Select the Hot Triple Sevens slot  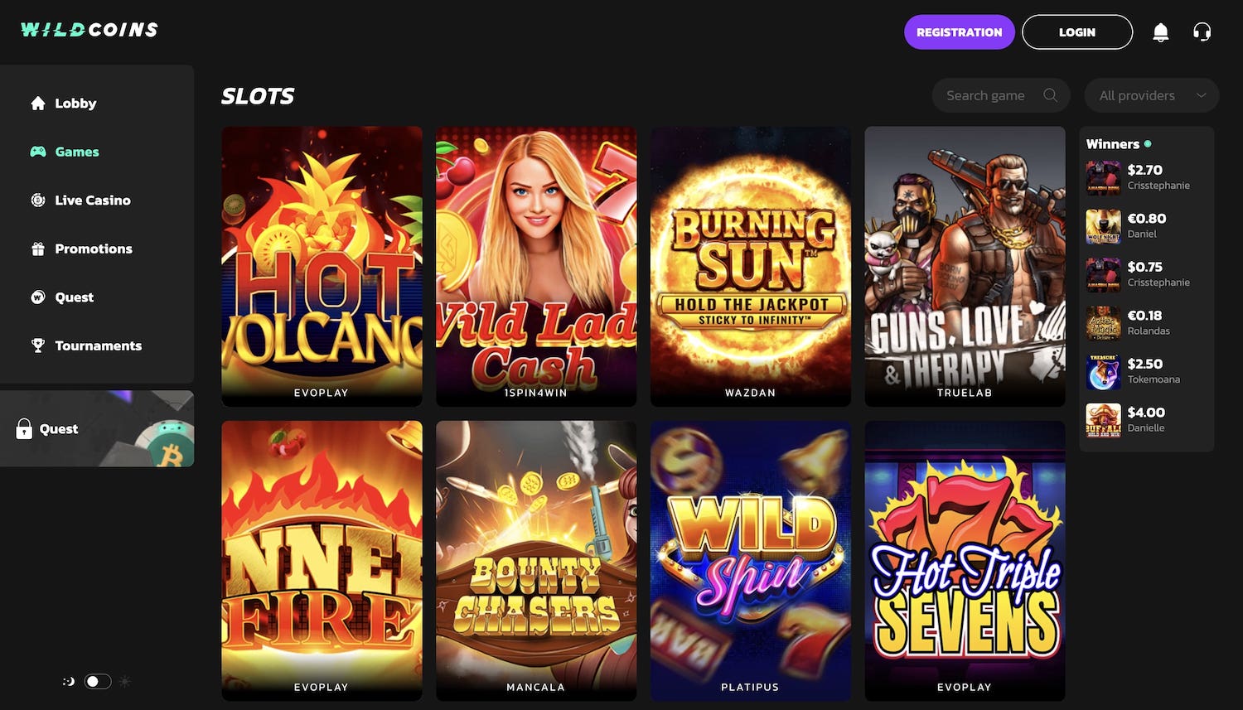click(x=965, y=560)
